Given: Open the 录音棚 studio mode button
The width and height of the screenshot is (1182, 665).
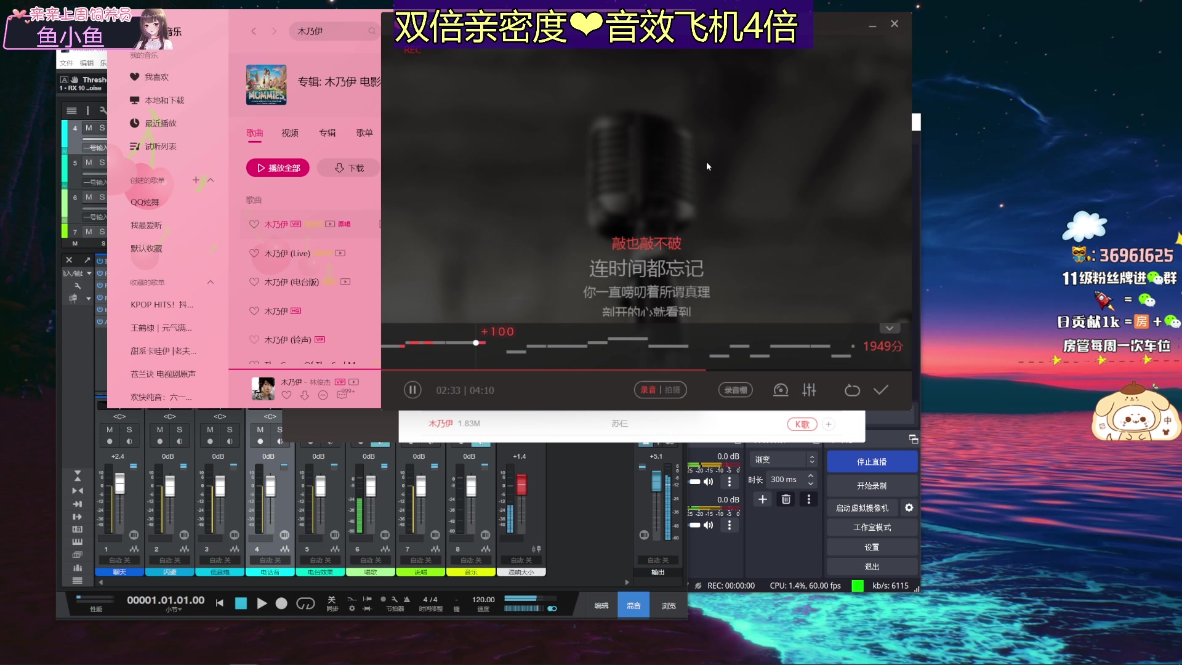Looking at the screenshot, I should [x=736, y=390].
